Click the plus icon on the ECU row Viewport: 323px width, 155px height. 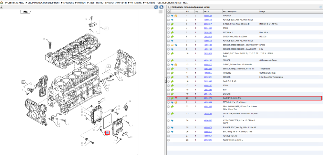168,89
